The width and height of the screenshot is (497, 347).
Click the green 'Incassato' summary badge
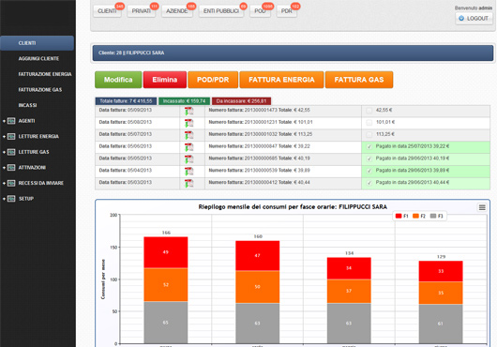click(x=184, y=101)
